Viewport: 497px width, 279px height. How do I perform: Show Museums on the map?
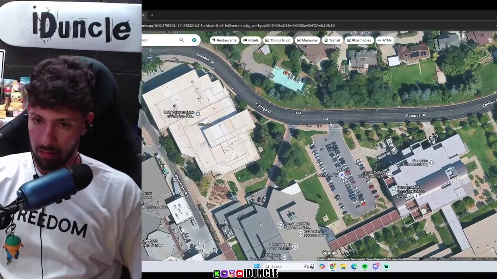coord(307,40)
